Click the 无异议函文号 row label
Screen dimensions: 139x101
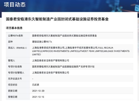point(15,79)
